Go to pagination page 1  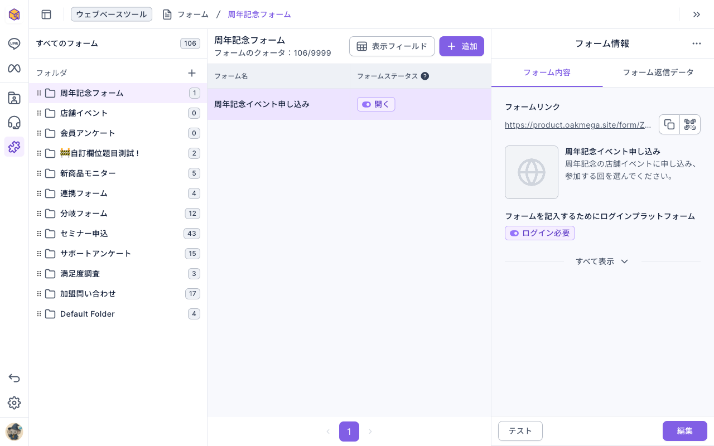[349, 432]
